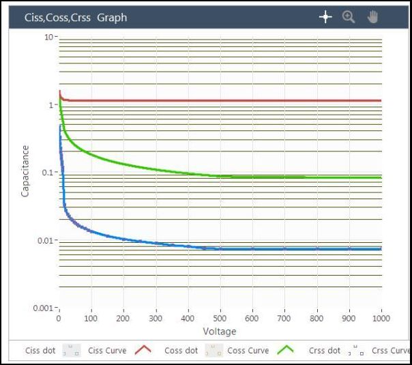Click the blue Crss curve at 800 volts
This screenshot has height=365, width=412.
coord(317,249)
